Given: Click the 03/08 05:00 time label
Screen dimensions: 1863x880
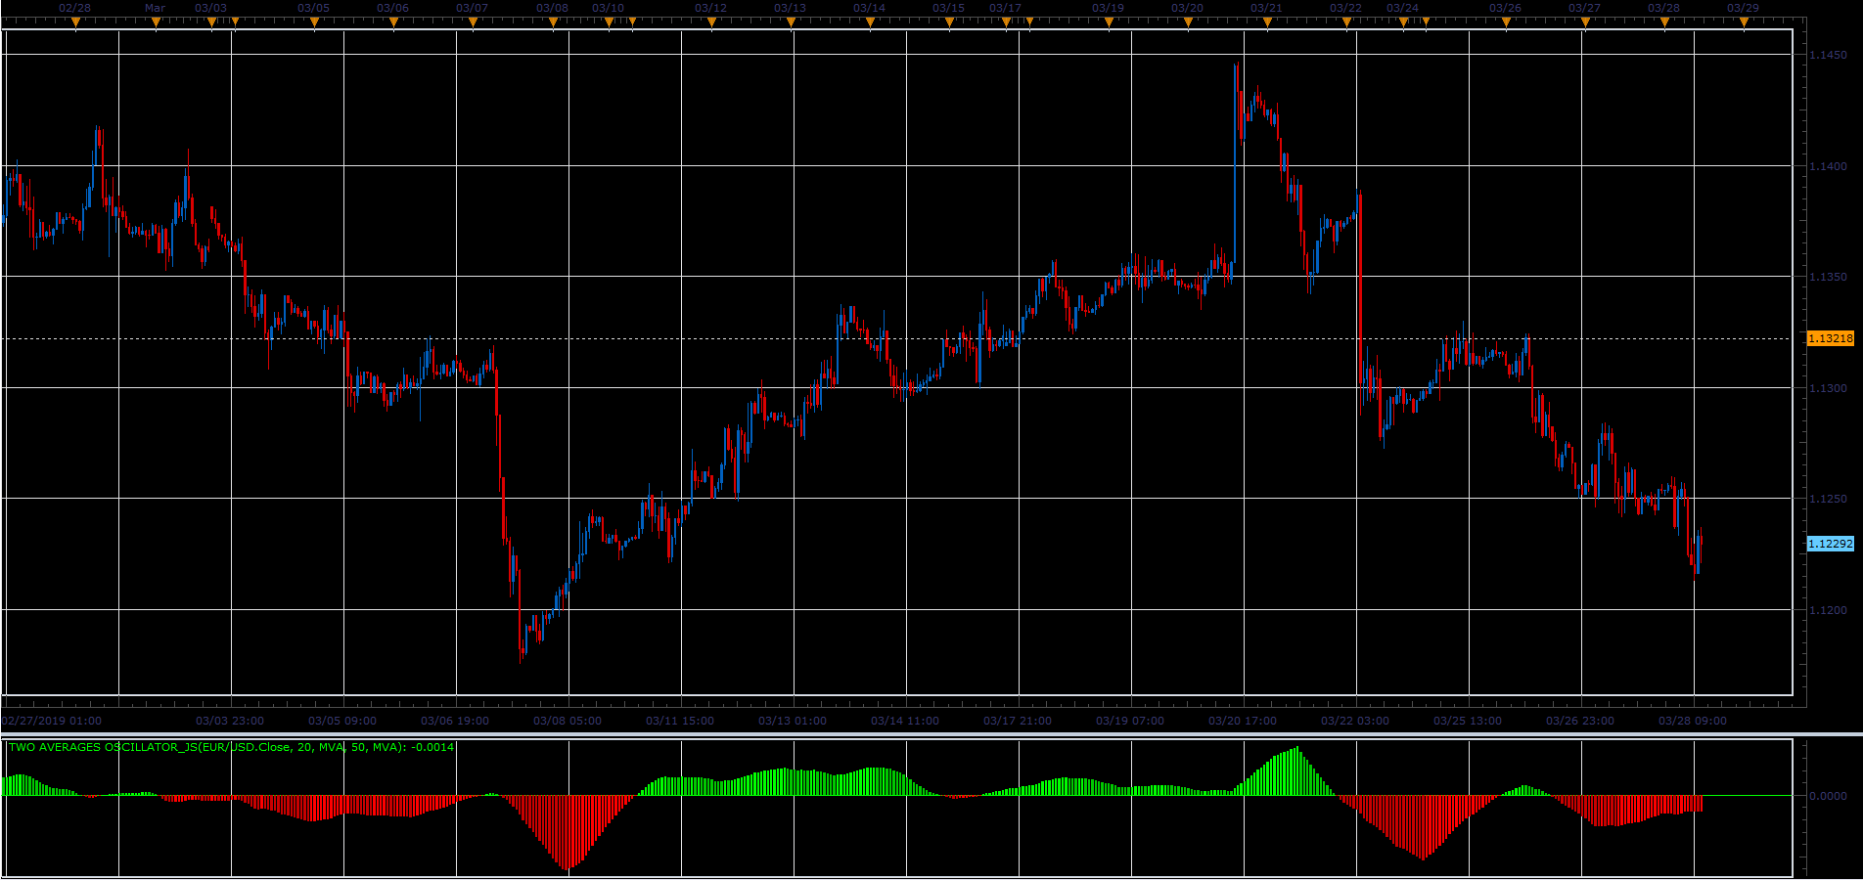Looking at the screenshot, I should click(568, 721).
